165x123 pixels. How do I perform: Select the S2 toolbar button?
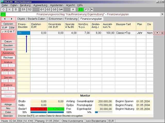[30, 9]
